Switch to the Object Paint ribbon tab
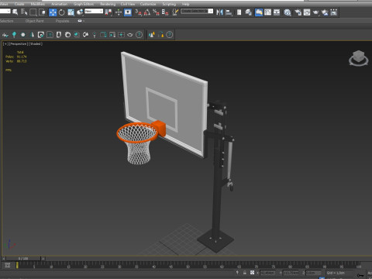Image resolution: width=372 pixels, height=279 pixels. coord(34,21)
